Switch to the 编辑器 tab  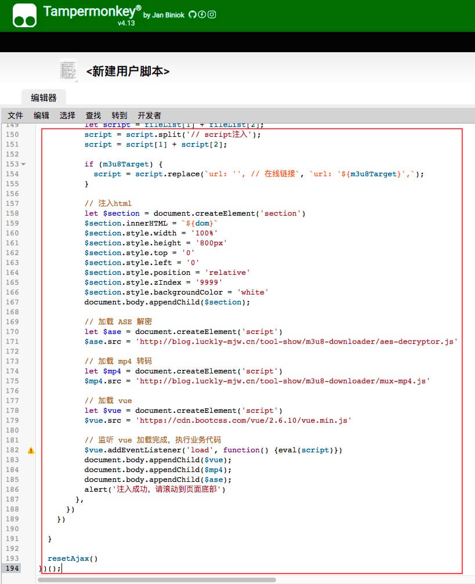pos(43,97)
